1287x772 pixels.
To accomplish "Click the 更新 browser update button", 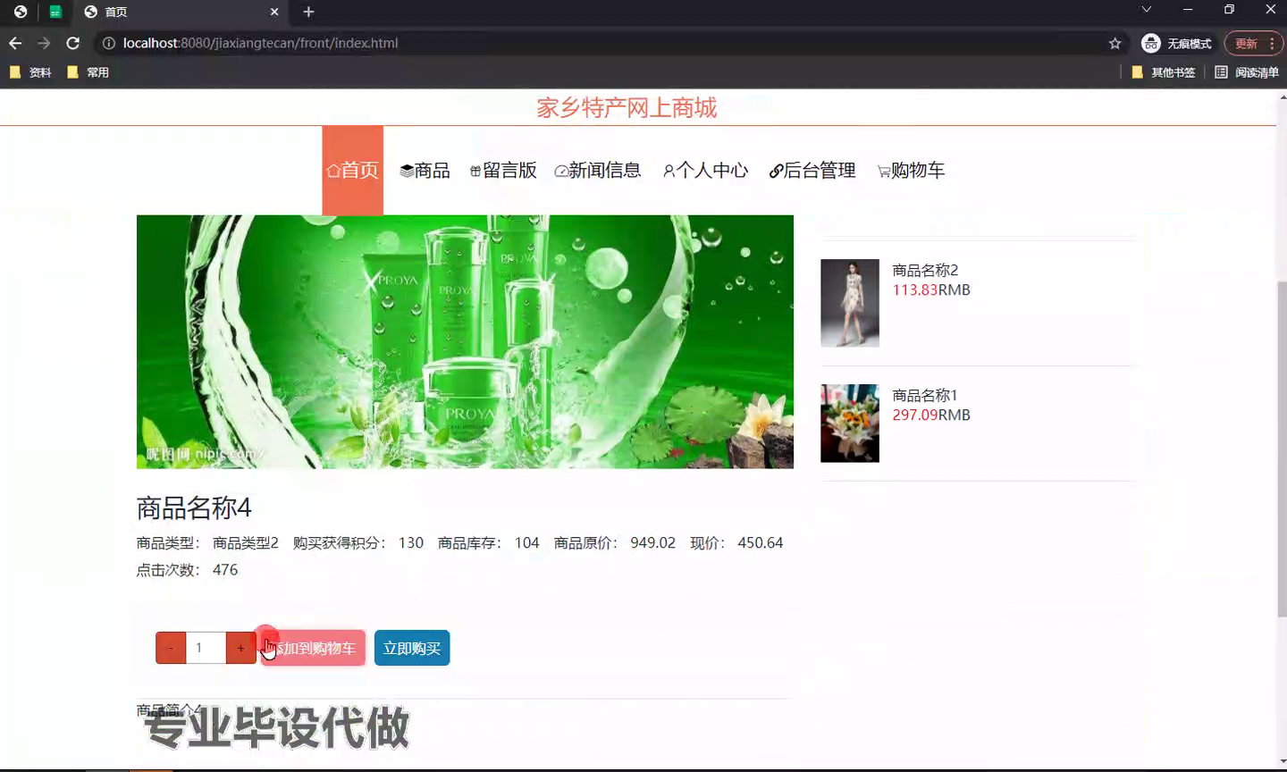I will click(x=1253, y=43).
